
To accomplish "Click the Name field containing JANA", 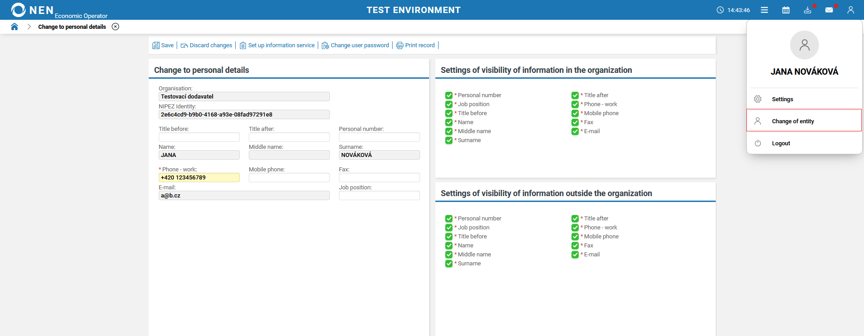I will click(199, 155).
